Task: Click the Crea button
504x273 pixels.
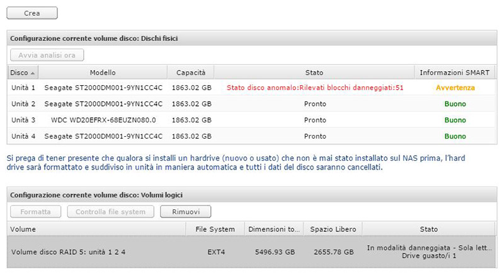Action: click(31, 13)
